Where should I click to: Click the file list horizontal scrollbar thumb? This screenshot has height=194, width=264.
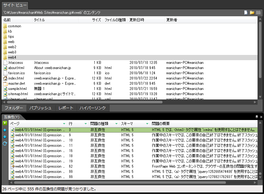click(x=85, y=102)
